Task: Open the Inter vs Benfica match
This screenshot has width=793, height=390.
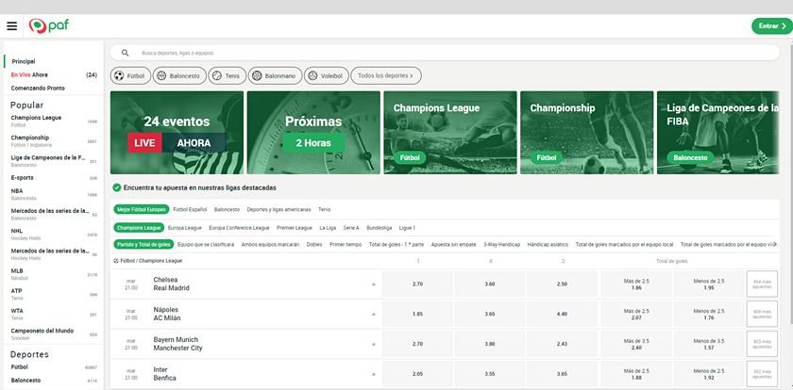Action: coord(165,374)
